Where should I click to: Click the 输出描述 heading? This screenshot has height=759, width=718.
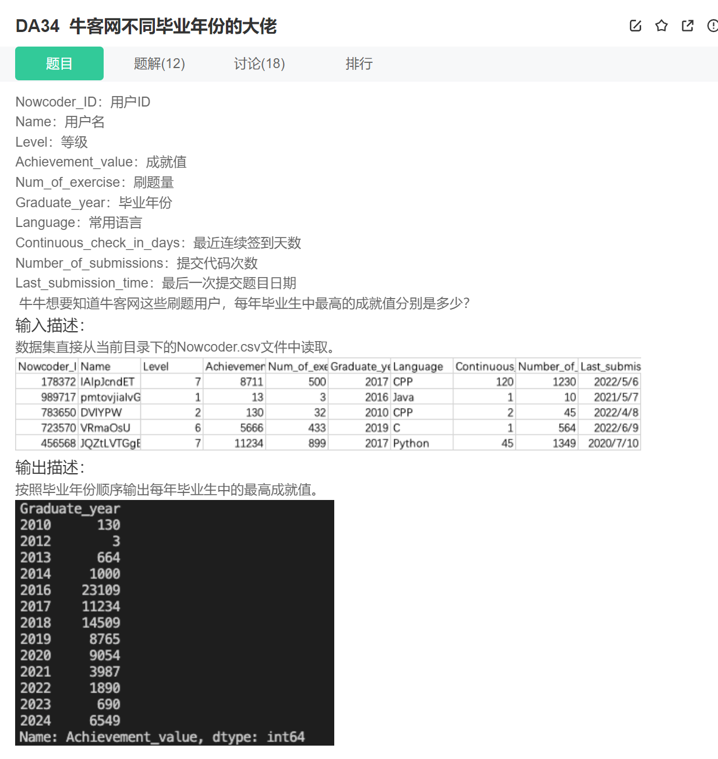(50, 467)
